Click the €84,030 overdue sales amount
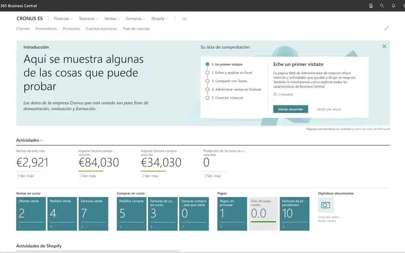The height and width of the screenshot is (253, 405). [99, 163]
